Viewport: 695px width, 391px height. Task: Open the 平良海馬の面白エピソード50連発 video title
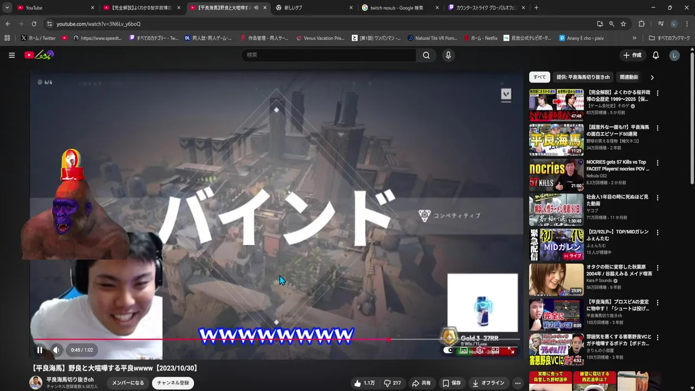617,130
